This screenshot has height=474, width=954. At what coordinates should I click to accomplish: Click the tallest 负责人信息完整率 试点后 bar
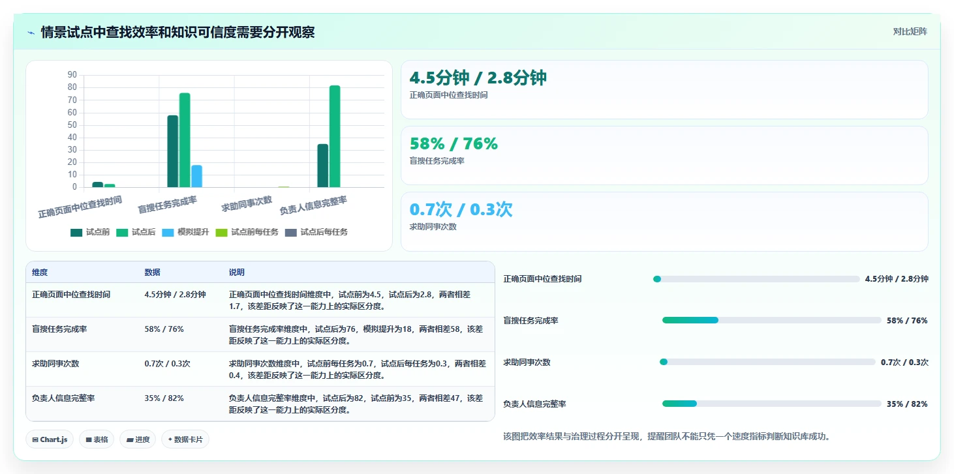335,136
